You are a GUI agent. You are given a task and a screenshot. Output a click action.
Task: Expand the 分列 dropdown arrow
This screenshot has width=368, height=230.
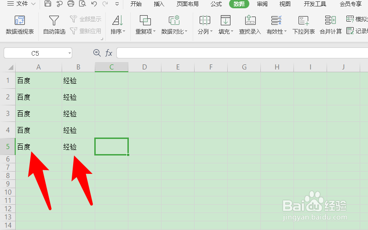(x=211, y=31)
